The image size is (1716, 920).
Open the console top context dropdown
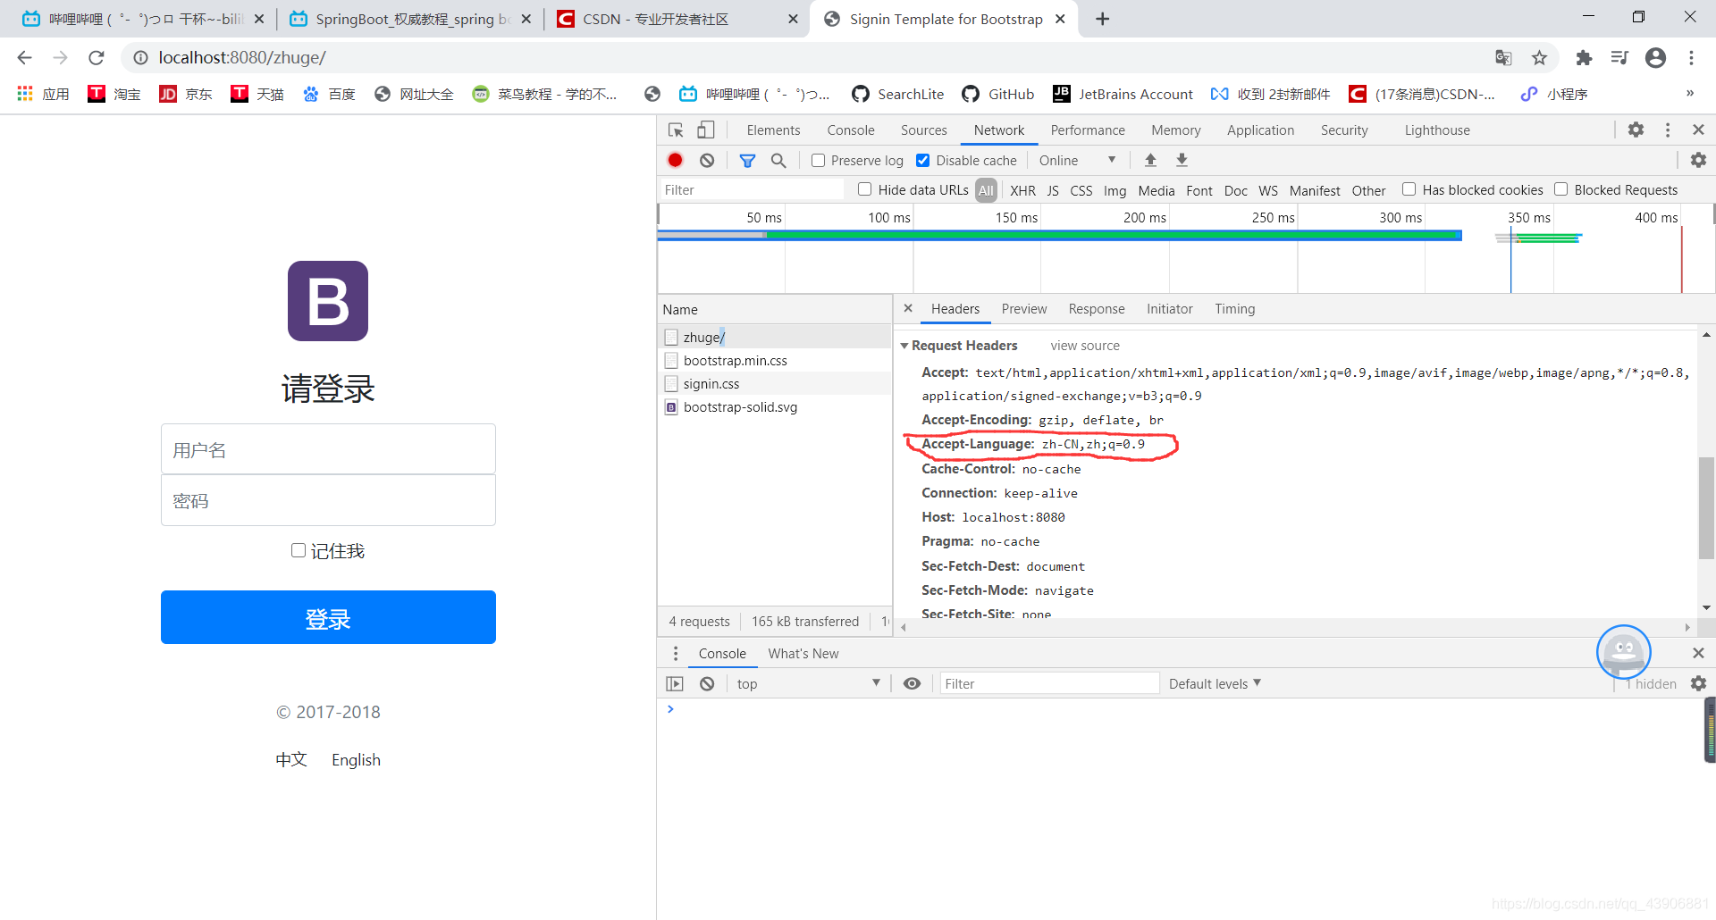tap(809, 684)
